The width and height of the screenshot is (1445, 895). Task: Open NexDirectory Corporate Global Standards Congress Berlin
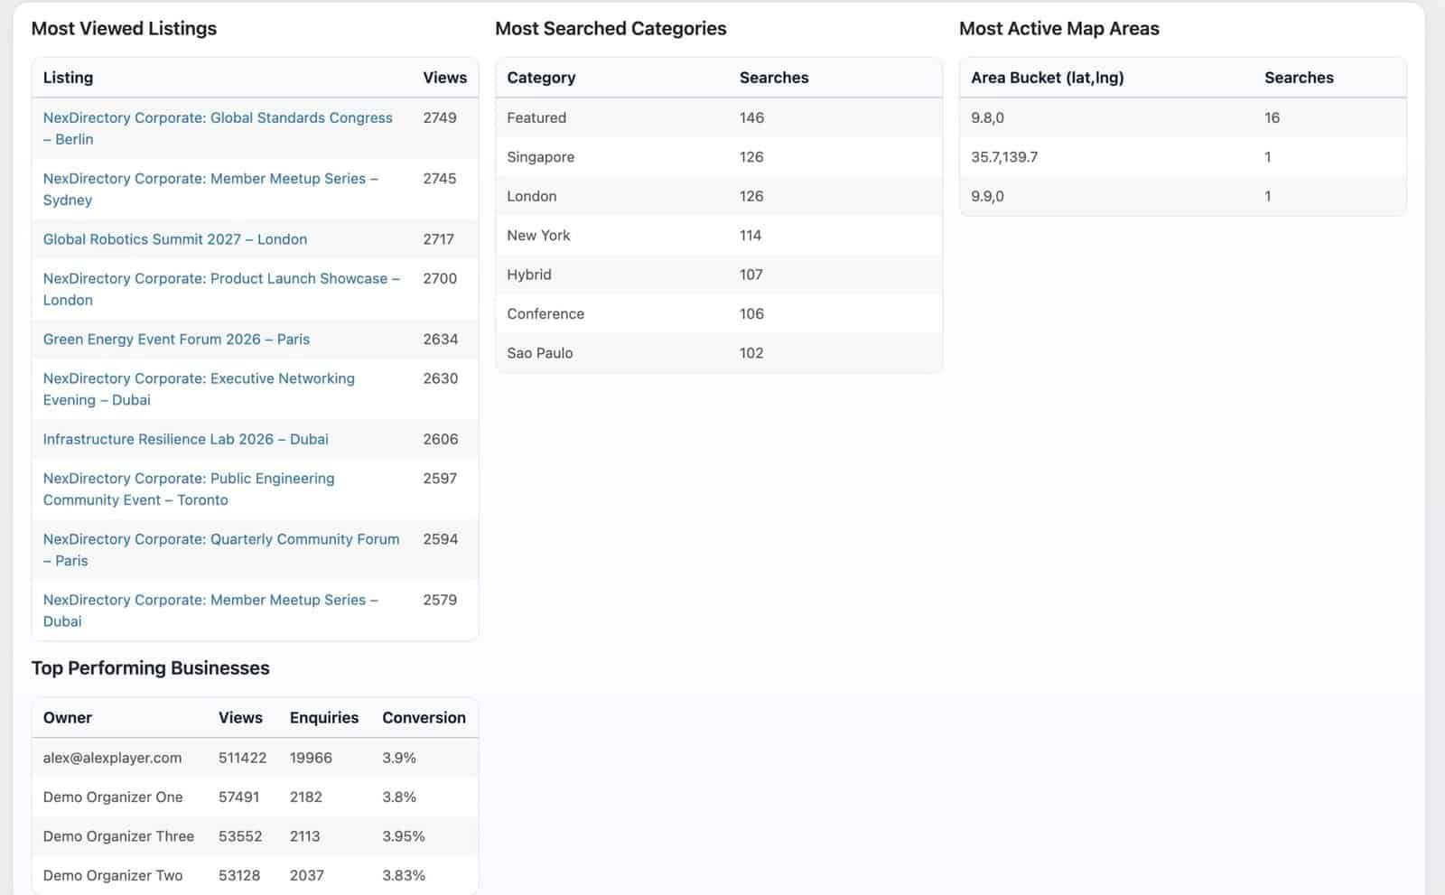point(217,118)
